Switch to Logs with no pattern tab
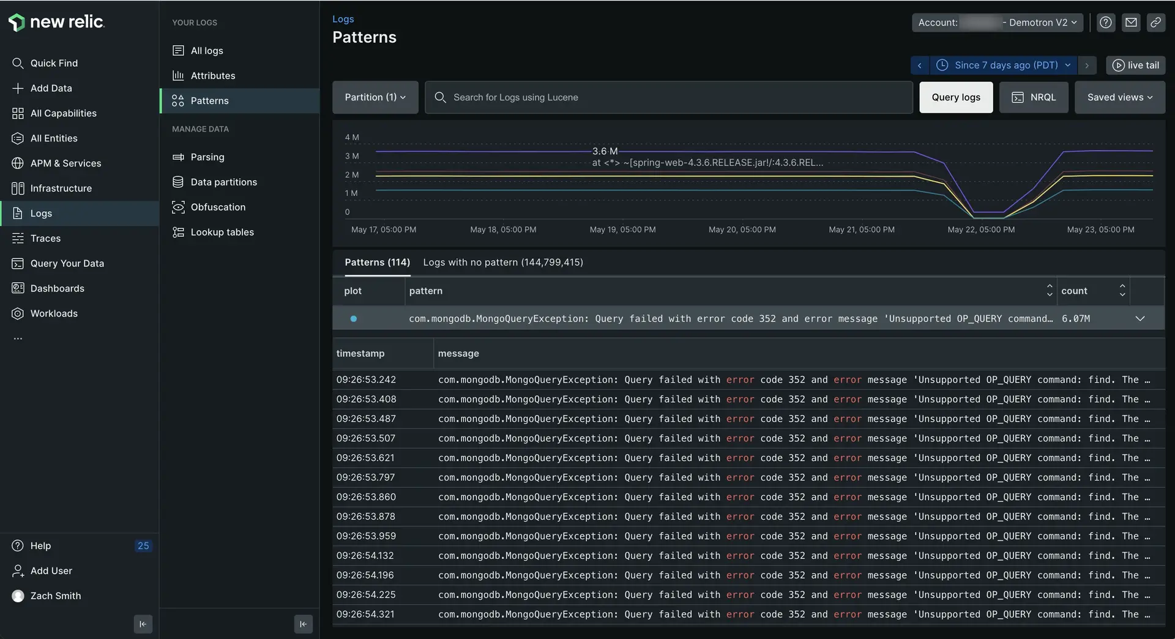Screen dimensions: 1175x639 point(502,262)
